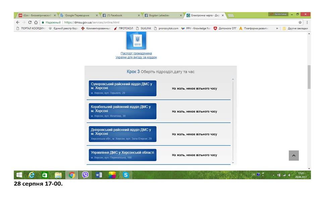Click the list's scroll down arrow
322x199 pixels.
coord(233,163)
